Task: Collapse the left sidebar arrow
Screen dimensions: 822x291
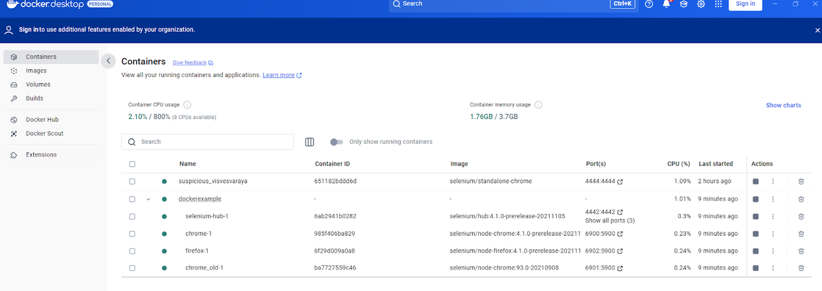Action: [x=108, y=60]
